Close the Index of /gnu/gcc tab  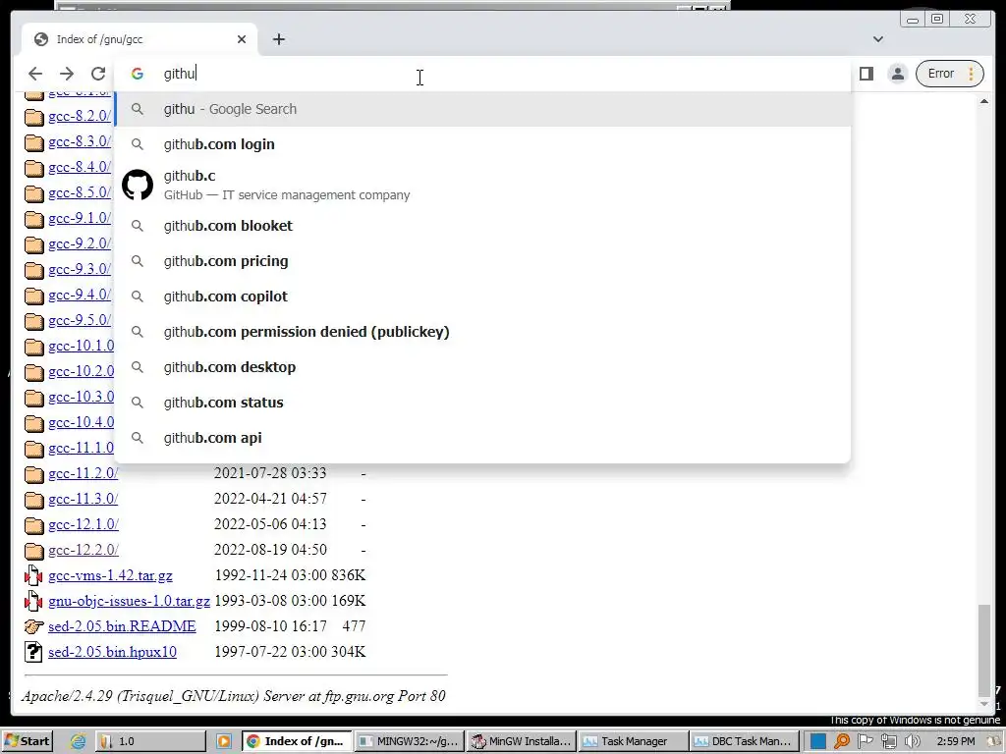242,39
